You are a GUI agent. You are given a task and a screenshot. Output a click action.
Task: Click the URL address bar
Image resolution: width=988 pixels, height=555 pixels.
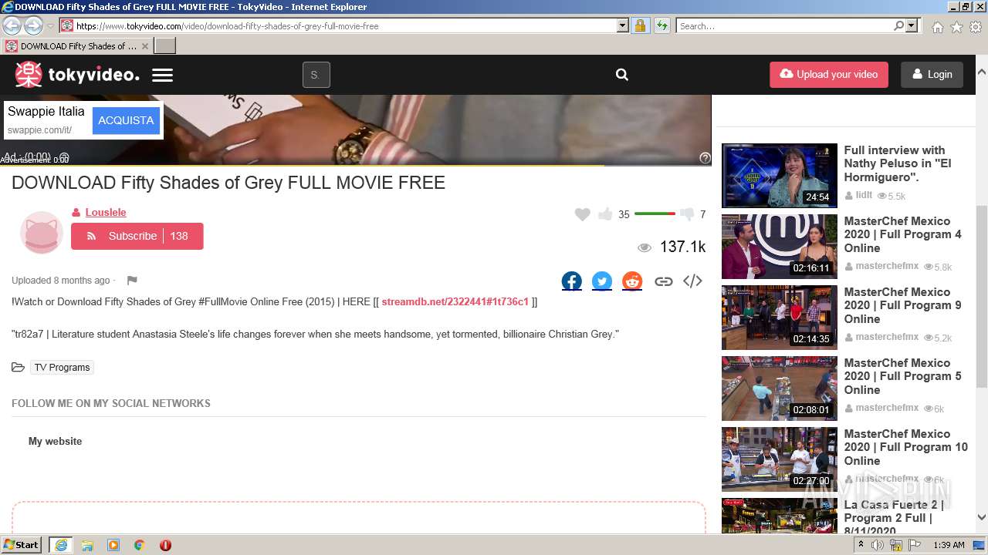[x=345, y=25]
